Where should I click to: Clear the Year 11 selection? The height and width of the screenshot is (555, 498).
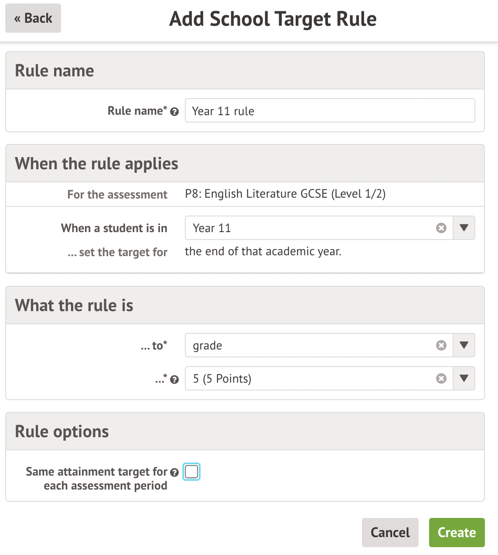(441, 228)
